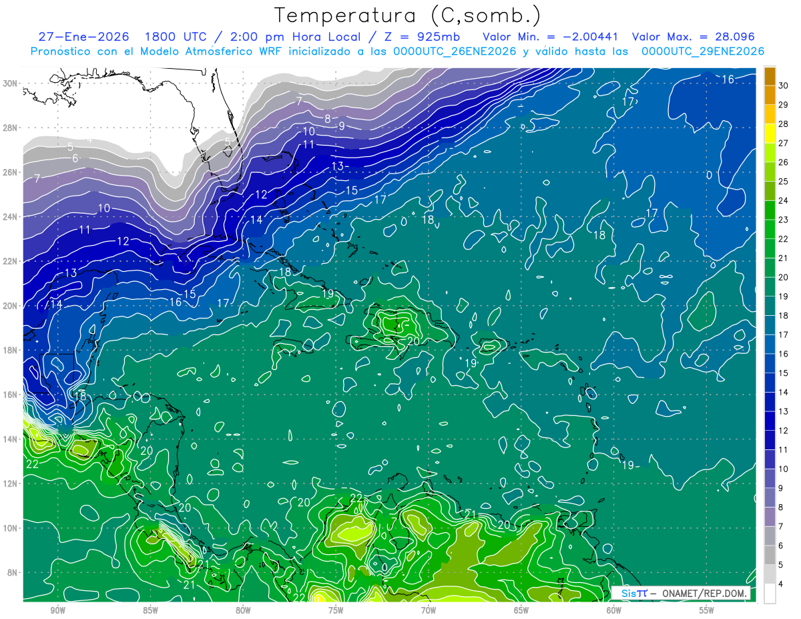Click the '80W' longitude label
Viewport: 801px width, 619px height.
[x=243, y=611]
